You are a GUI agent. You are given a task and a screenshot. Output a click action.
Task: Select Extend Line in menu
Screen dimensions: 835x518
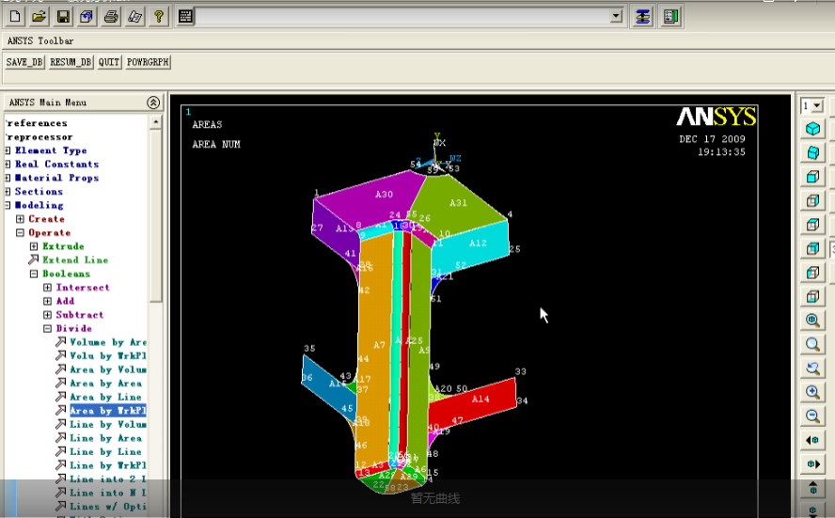click(75, 259)
